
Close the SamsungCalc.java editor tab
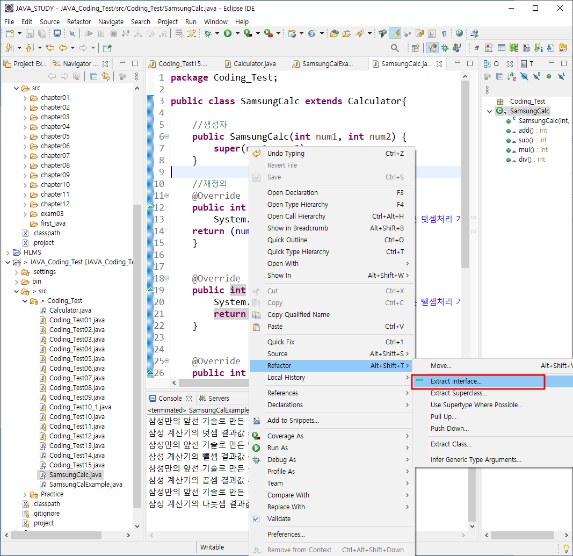[440, 63]
